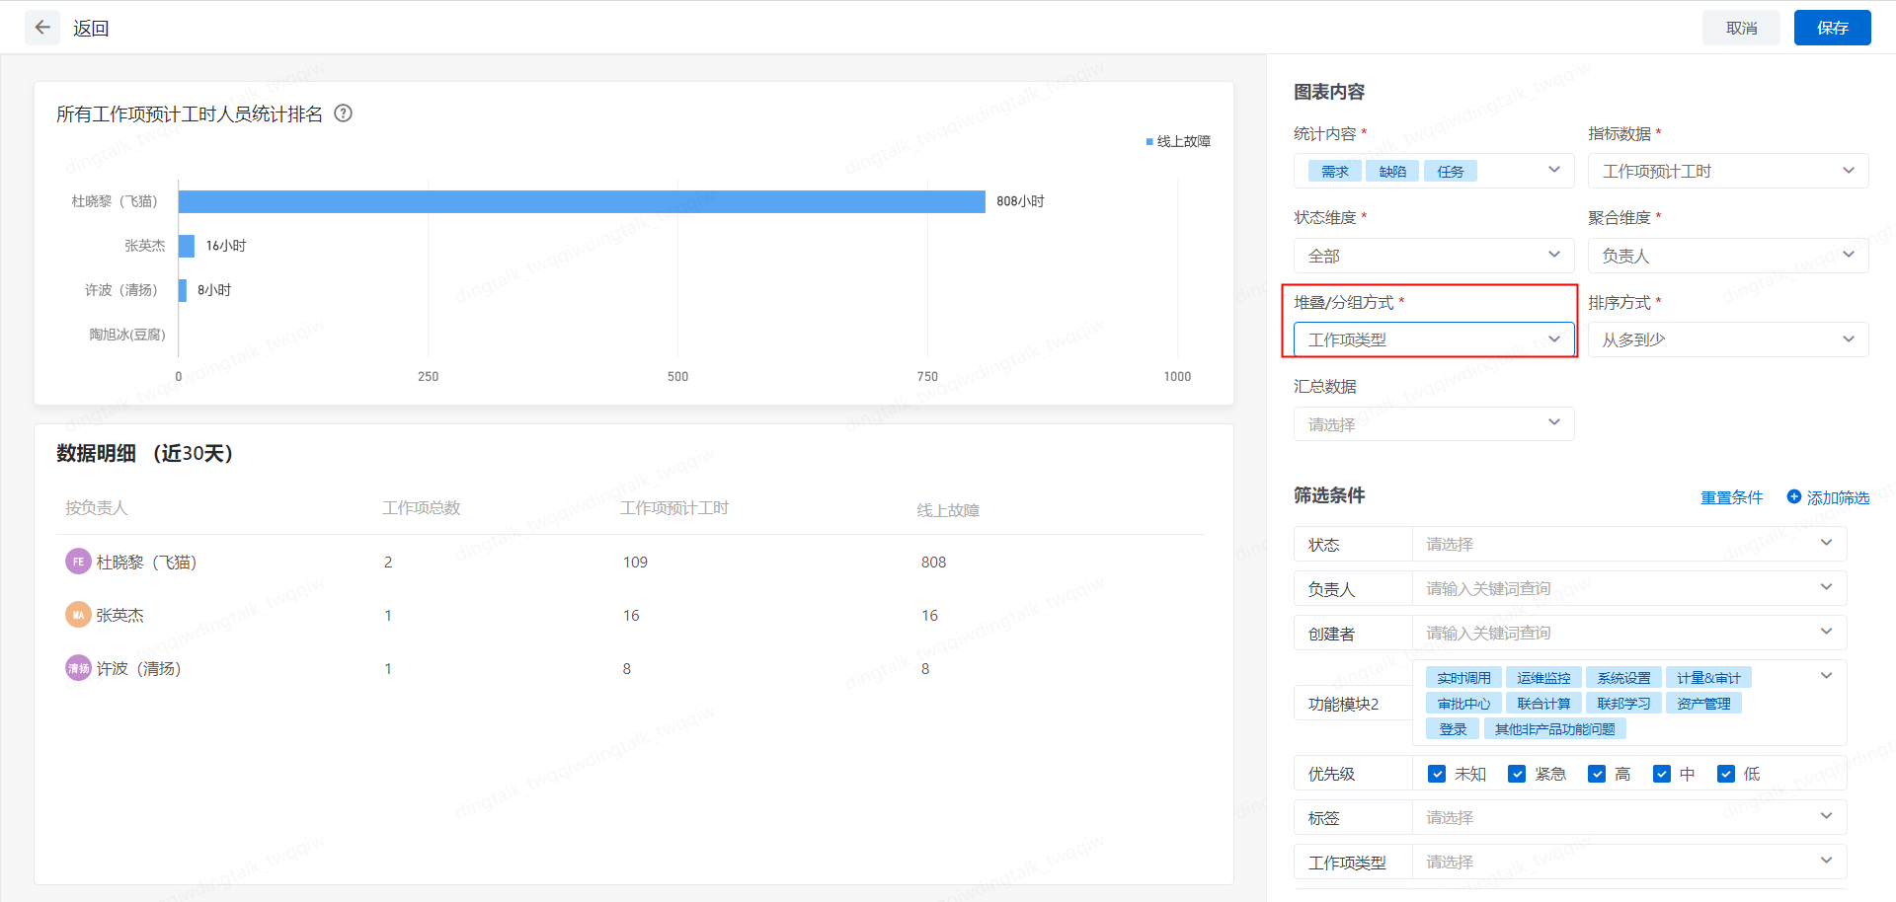Screen dimensions: 1896x902
Task: Open the 指标数据 dropdown showing 工作项预计工时
Action: 1728,171
